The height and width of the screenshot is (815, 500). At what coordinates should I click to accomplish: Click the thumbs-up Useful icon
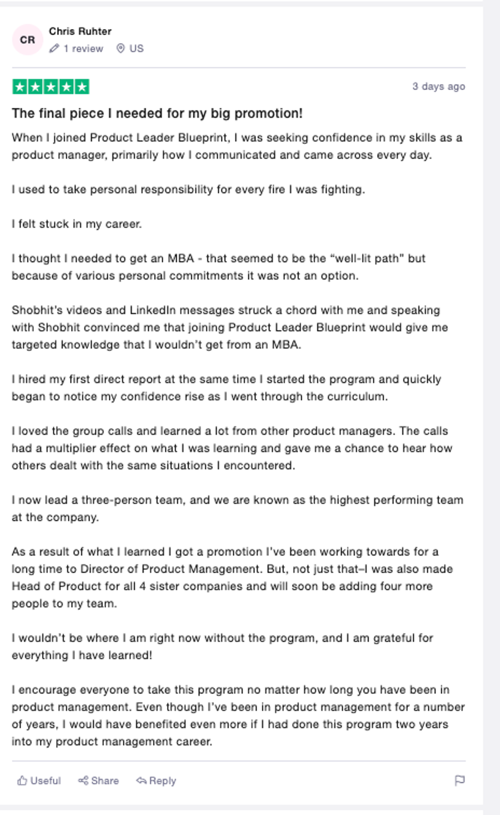click(23, 781)
